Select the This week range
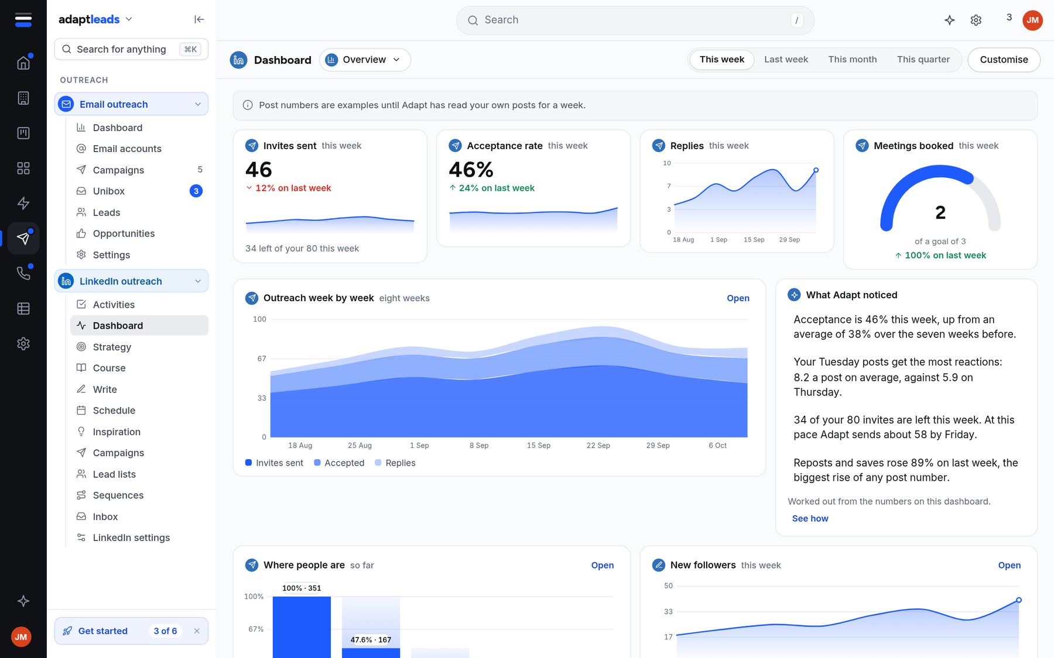The width and height of the screenshot is (1054, 658). (x=721, y=60)
